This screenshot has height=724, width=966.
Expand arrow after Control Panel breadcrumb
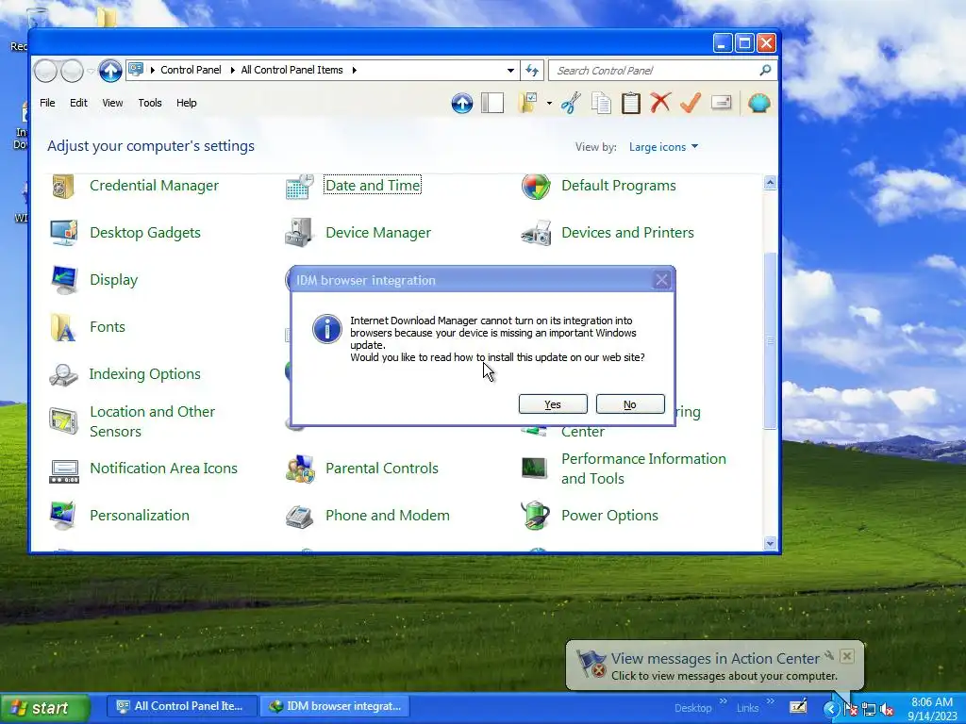point(232,70)
